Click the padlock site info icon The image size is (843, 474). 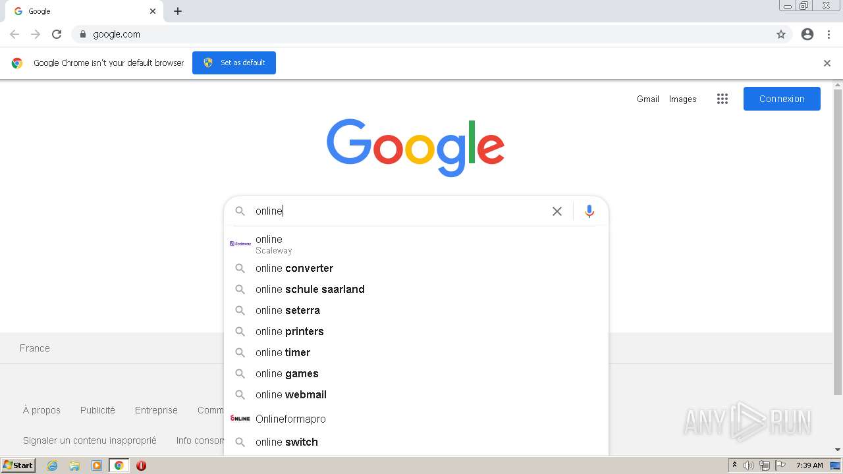click(82, 34)
